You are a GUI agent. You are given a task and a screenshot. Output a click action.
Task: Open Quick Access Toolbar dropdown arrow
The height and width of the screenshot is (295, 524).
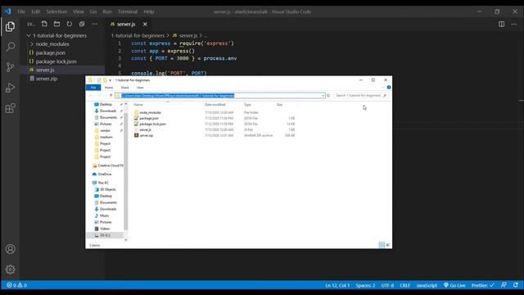pyautogui.click(x=111, y=80)
